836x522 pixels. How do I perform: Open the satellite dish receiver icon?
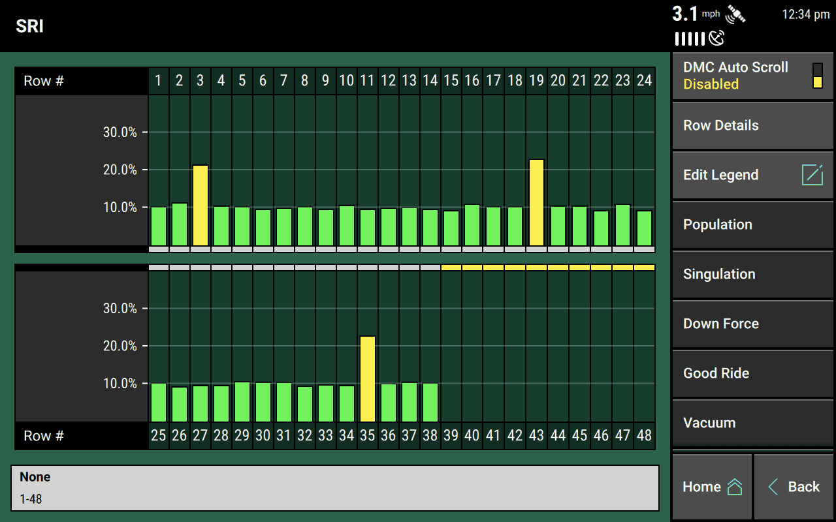coord(716,38)
